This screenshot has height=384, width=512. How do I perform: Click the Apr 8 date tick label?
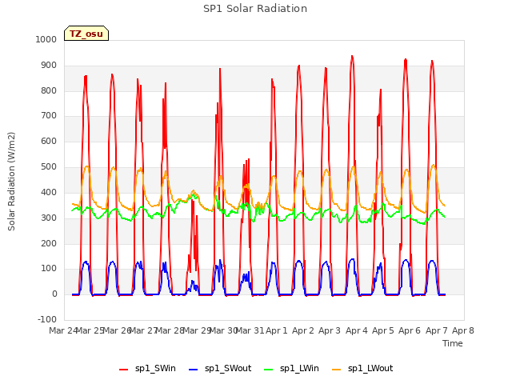coord(463,330)
